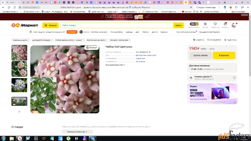Expand 'Все характеристики' link
The height and width of the screenshot is (141, 251).
(x=115, y=65)
